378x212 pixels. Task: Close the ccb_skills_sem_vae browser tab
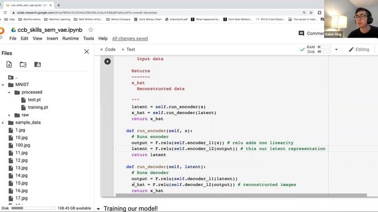tap(51, 5)
